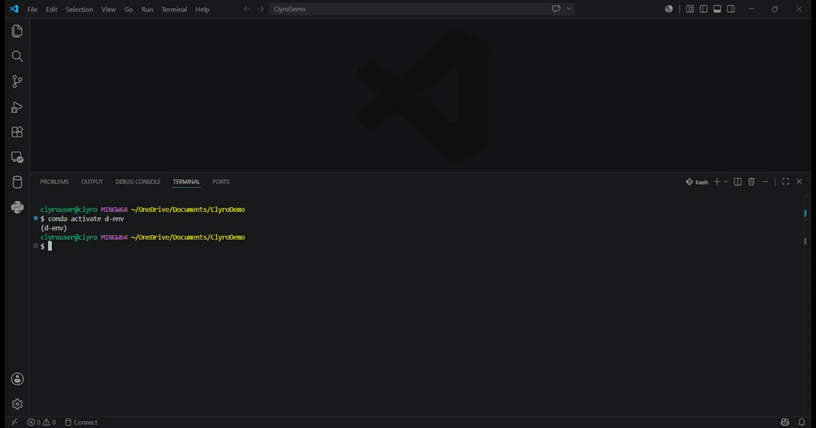Split the terminal with the split icon
Image resolution: width=816 pixels, height=428 pixels.
point(737,182)
